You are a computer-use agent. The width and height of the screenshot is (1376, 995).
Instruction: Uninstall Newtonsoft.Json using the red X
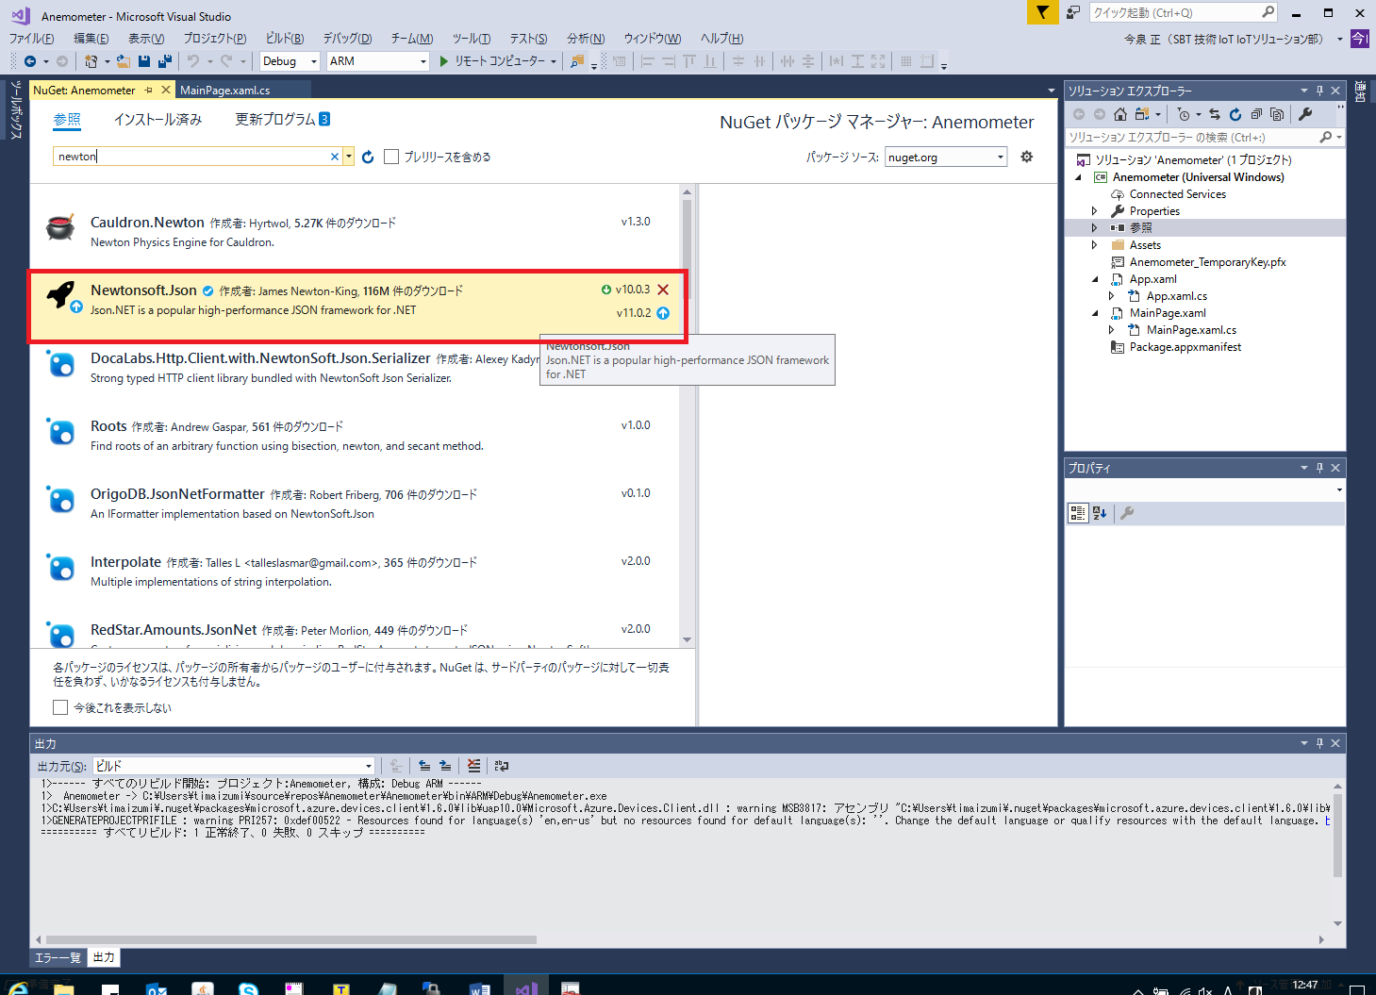click(x=663, y=290)
